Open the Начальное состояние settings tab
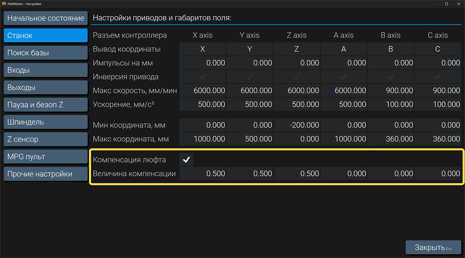This screenshot has height=258, width=465. click(46, 18)
